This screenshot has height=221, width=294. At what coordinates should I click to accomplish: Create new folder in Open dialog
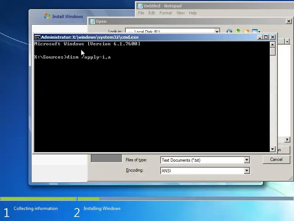point(246,31)
